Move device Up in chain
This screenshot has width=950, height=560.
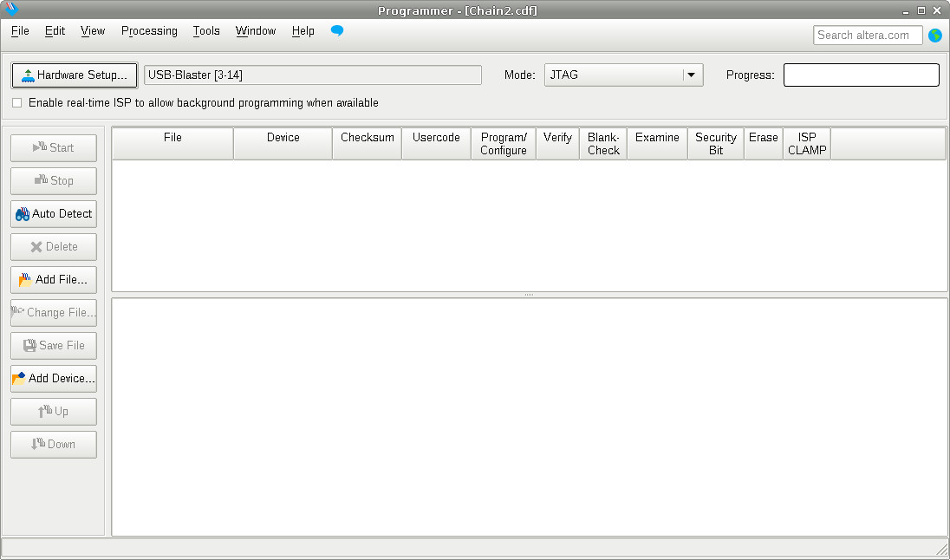click(x=54, y=412)
